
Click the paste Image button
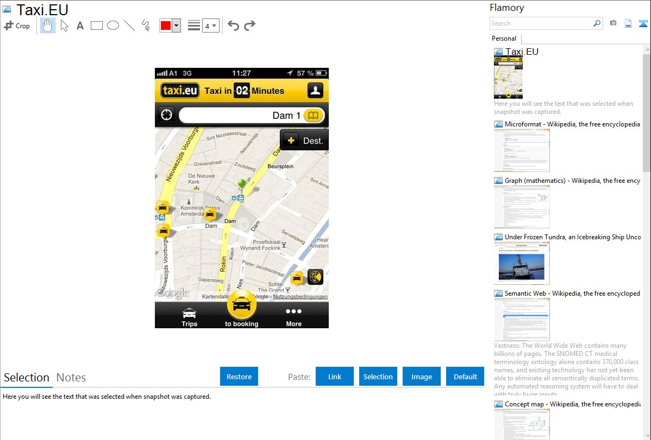(421, 377)
